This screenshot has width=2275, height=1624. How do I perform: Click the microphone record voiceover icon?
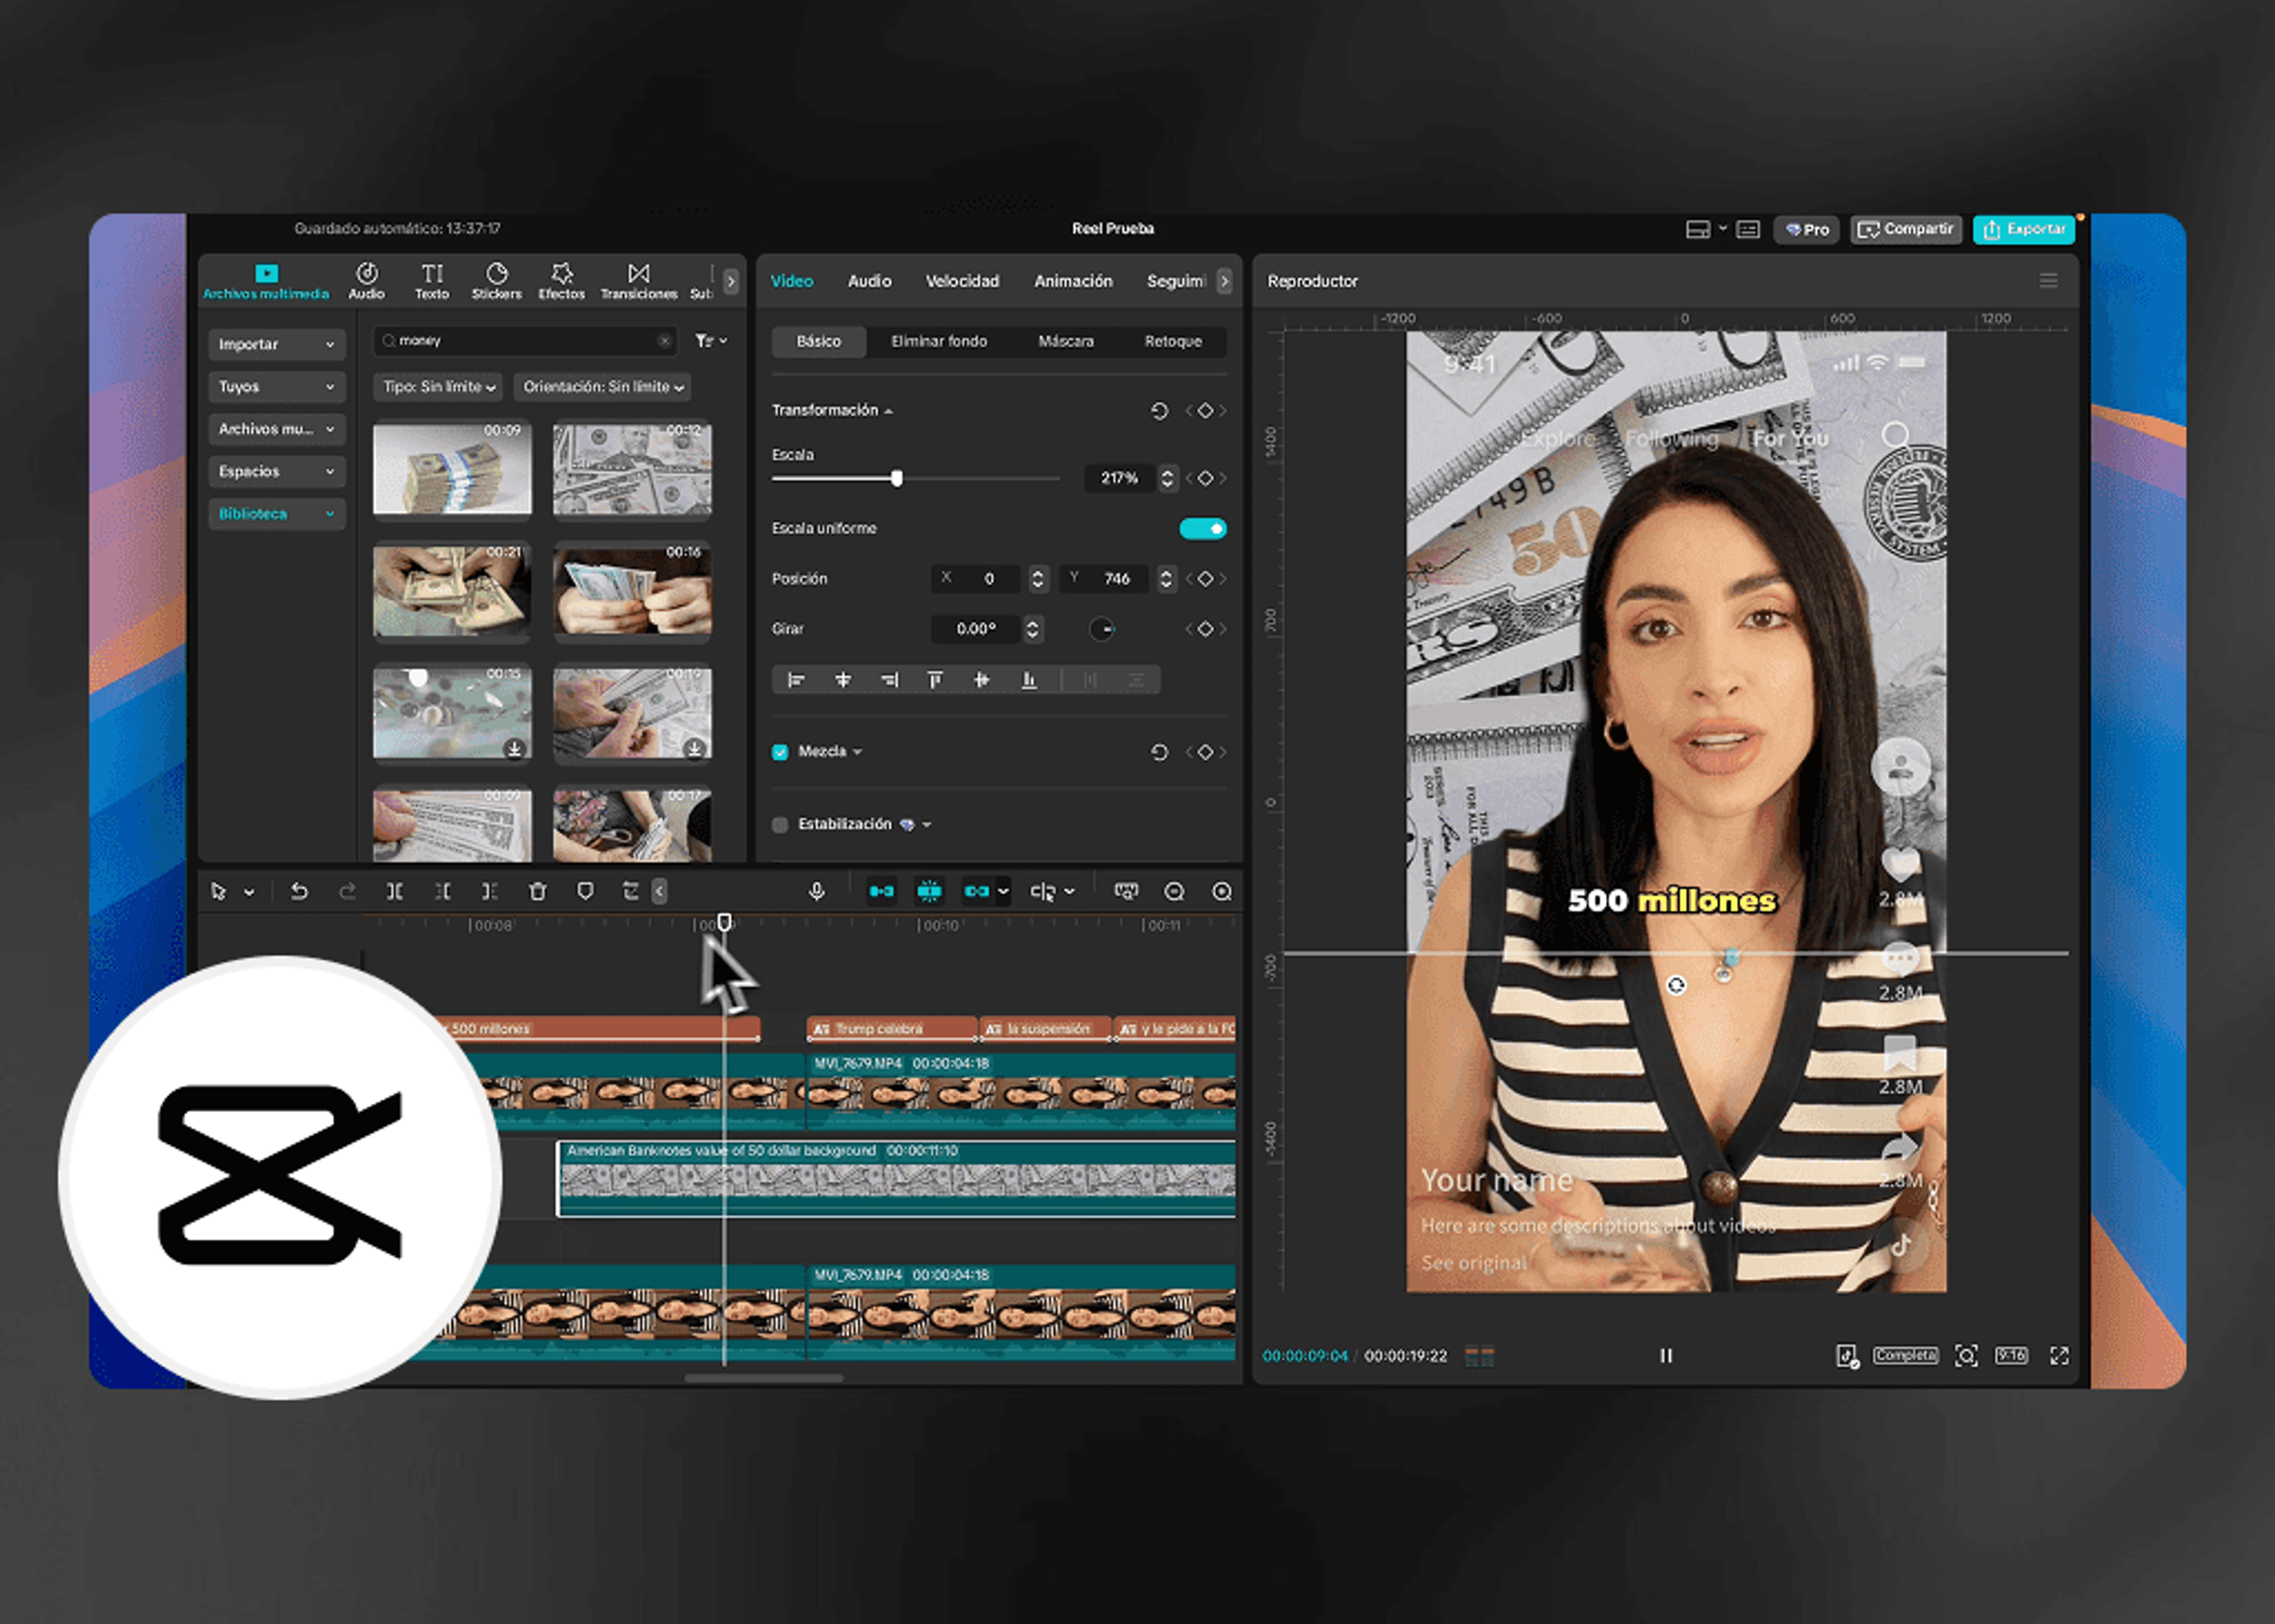click(816, 891)
